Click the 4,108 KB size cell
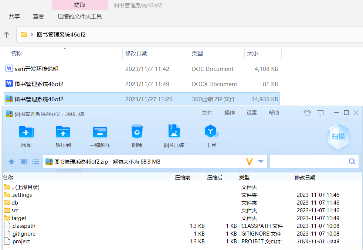 [x=266, y=69]
